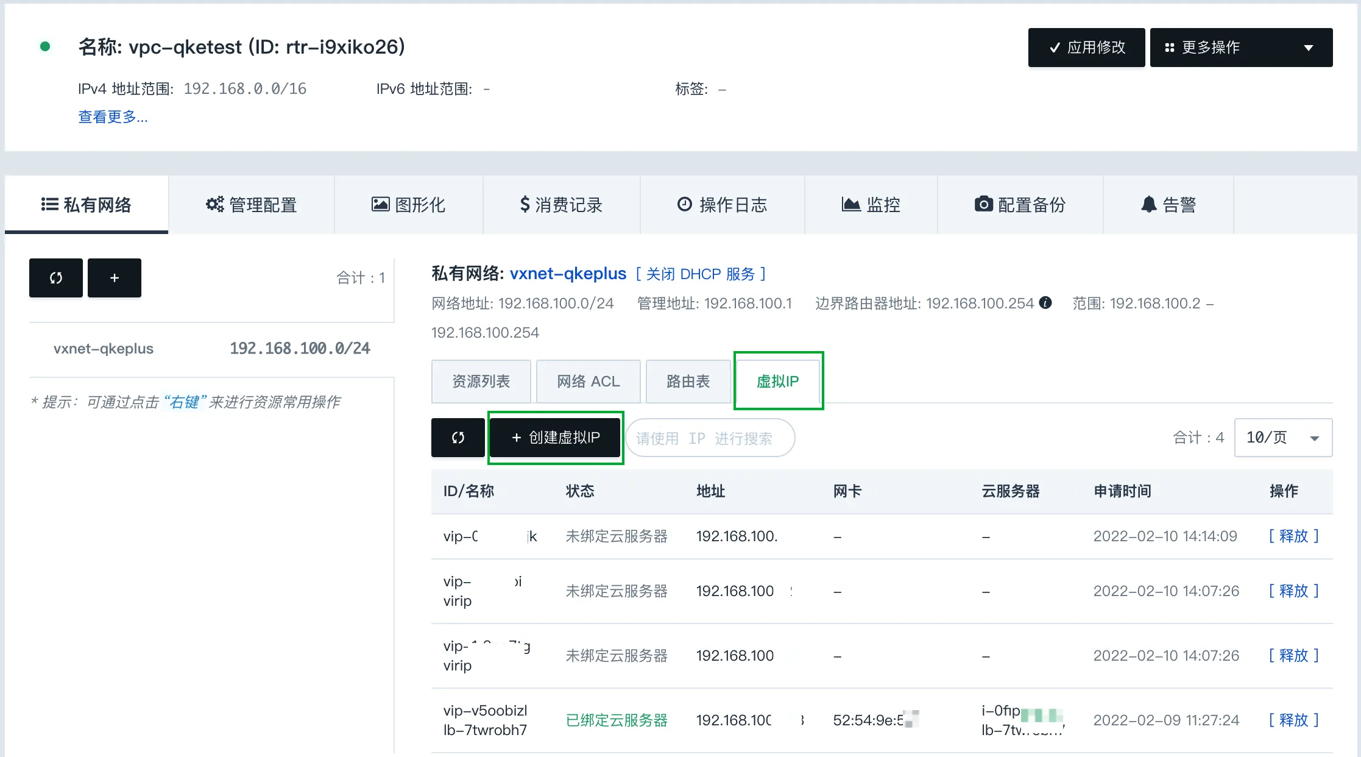Click 52:54:9e NIC address cell
The width and height of the screenshot is (1361, 757).
coord(875,720)
